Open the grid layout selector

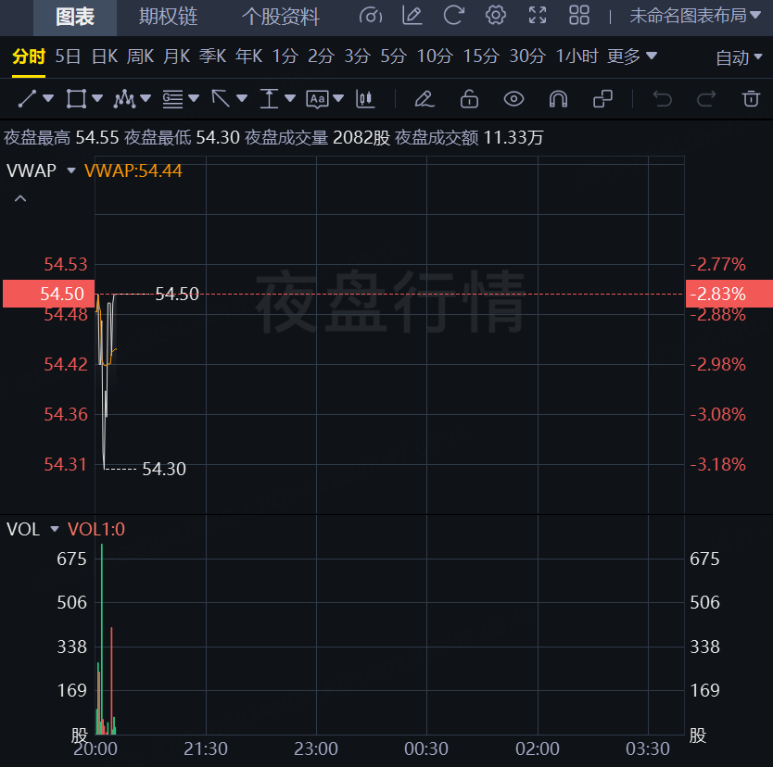coord(579,16)
